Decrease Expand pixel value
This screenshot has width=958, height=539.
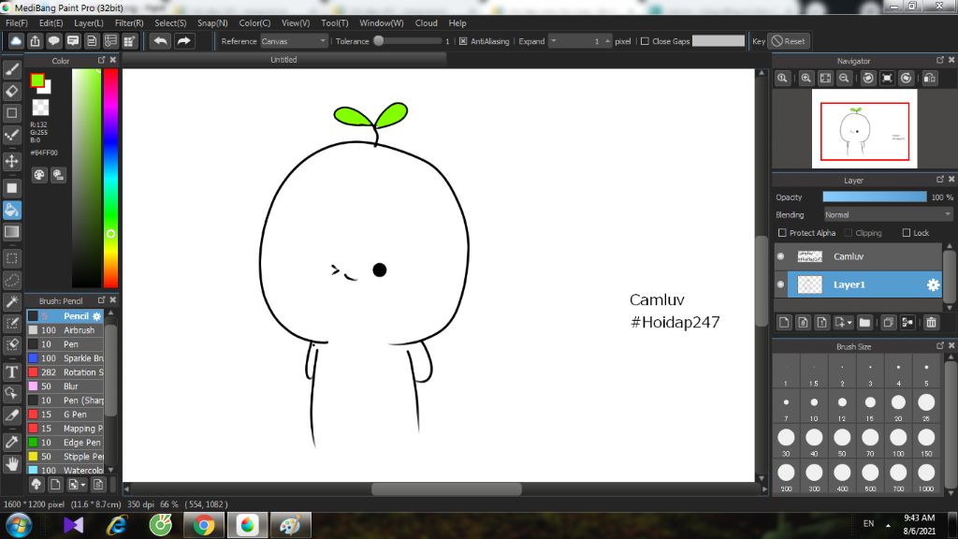tap(554, 41)
